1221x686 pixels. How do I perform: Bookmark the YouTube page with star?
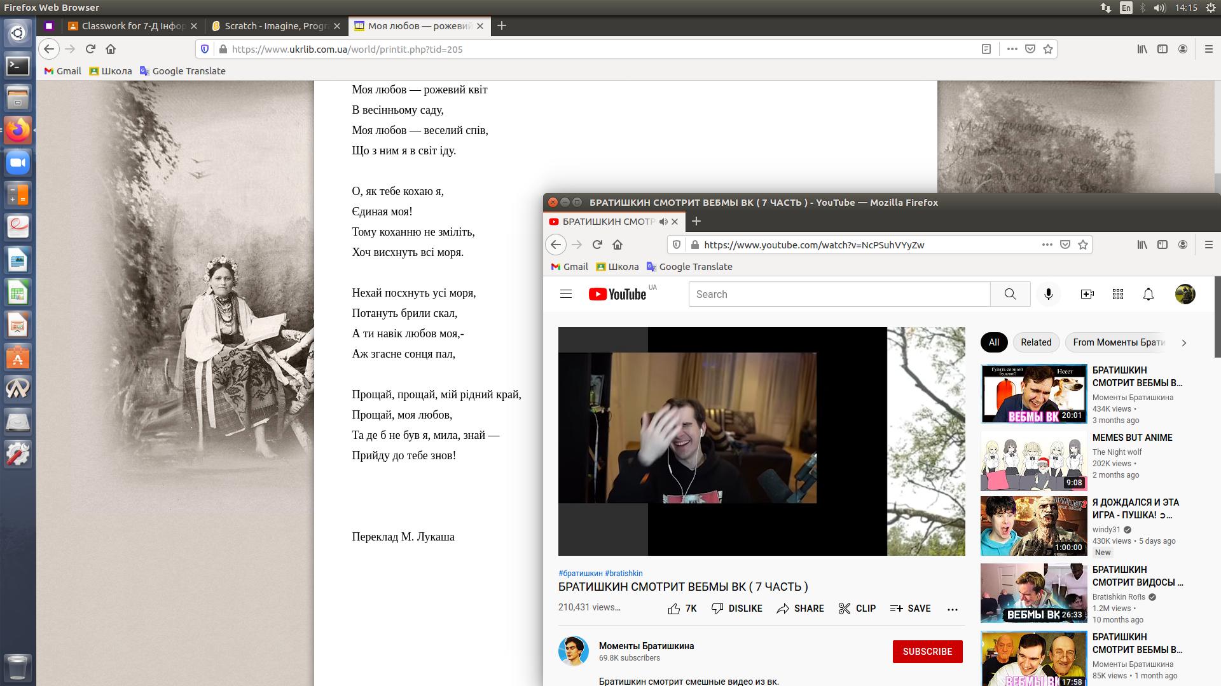(x=1083, y=245)
